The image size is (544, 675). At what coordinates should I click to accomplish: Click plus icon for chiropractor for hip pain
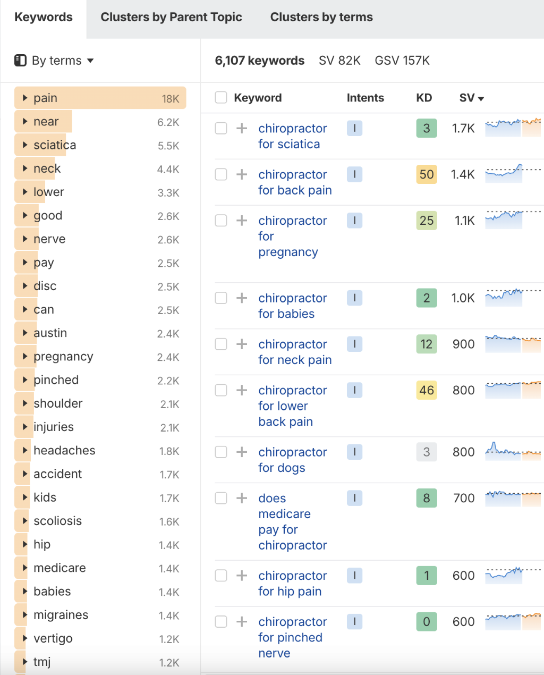click(x=242, y=576)
